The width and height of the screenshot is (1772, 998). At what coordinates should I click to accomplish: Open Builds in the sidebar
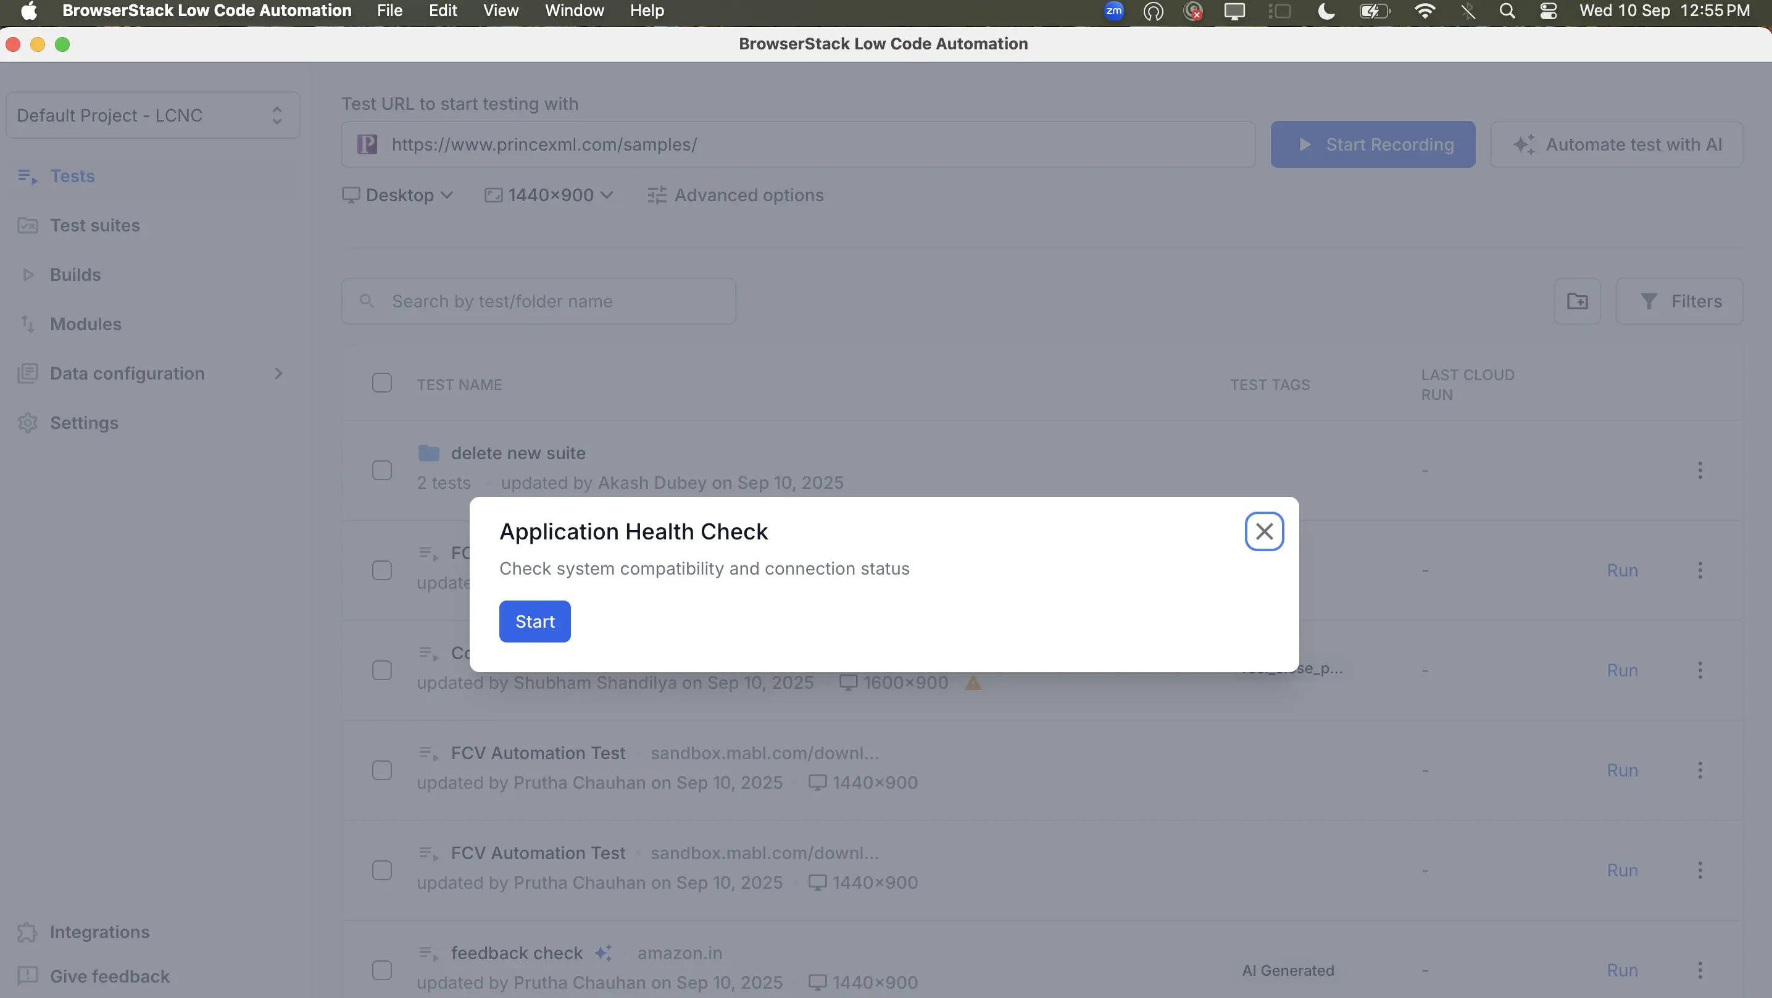point(76,275)
